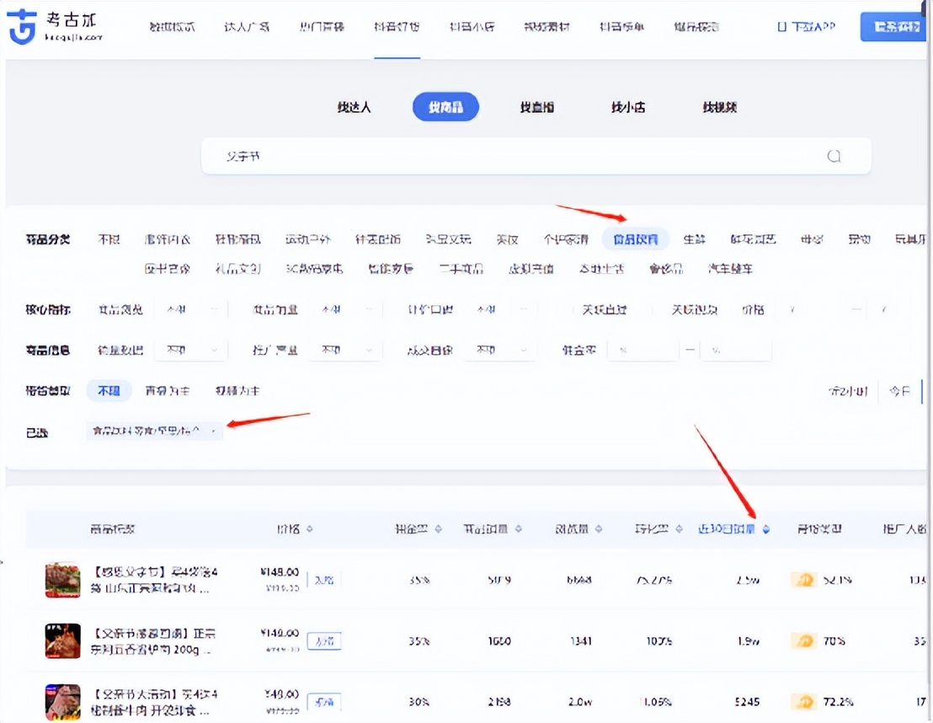
Task: Select the 本地生活 category
Action: tap(601, 269)
